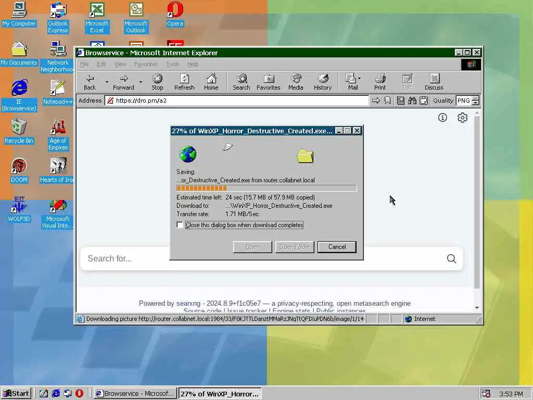
Task: Cancel the file download
Action: [x=337, y=247]
